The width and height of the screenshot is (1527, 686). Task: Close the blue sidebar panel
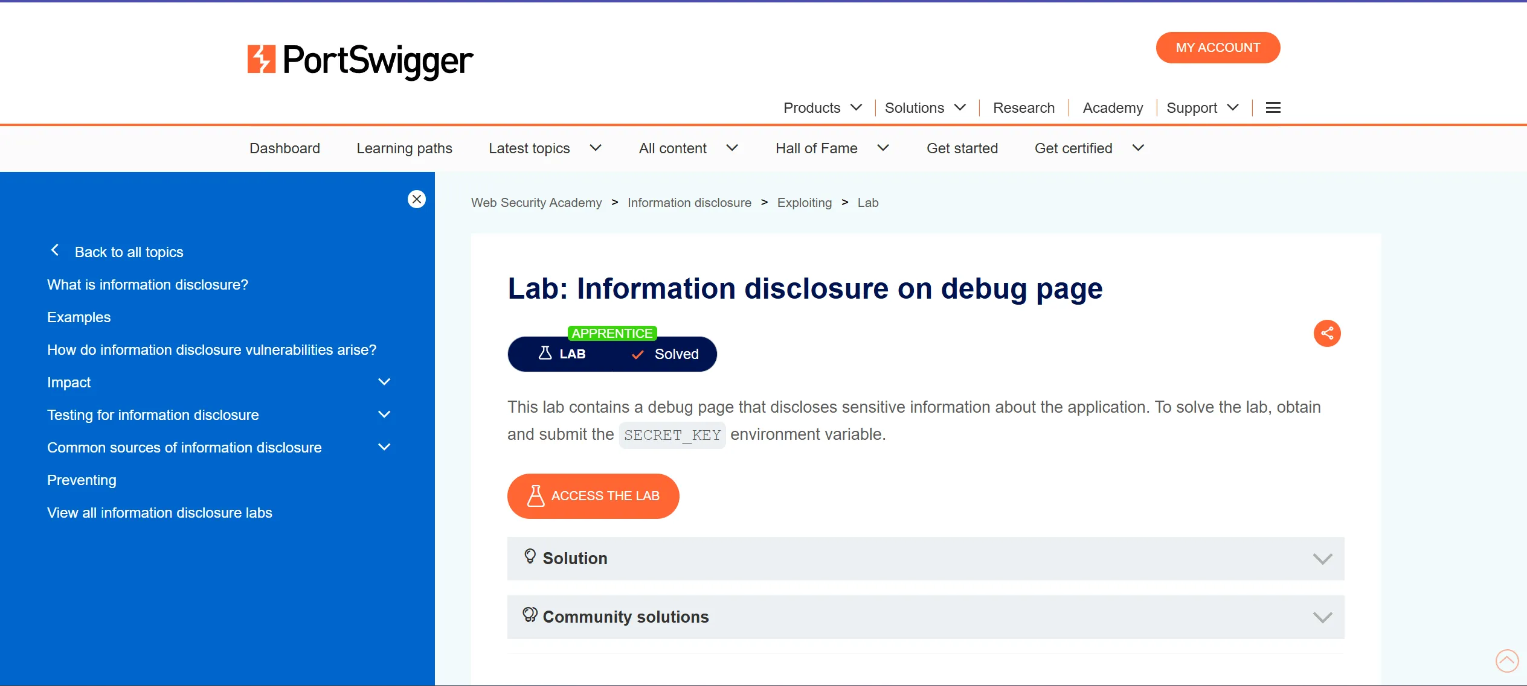(x=416, y=199)
